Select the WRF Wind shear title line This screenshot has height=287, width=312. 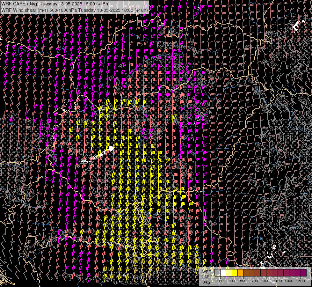75,10
